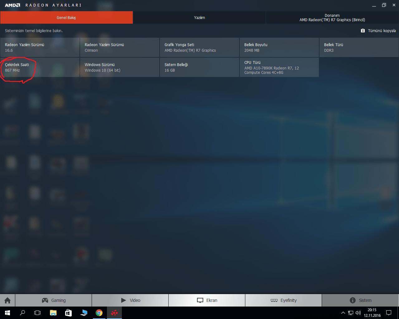Go to the Radeon Settings home icon
Image resolution: width=399 pixels, height=319 pixels.
7,300
